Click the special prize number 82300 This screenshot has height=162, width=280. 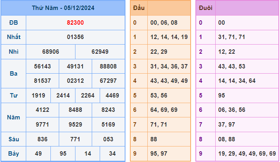[x=75, y=23]
